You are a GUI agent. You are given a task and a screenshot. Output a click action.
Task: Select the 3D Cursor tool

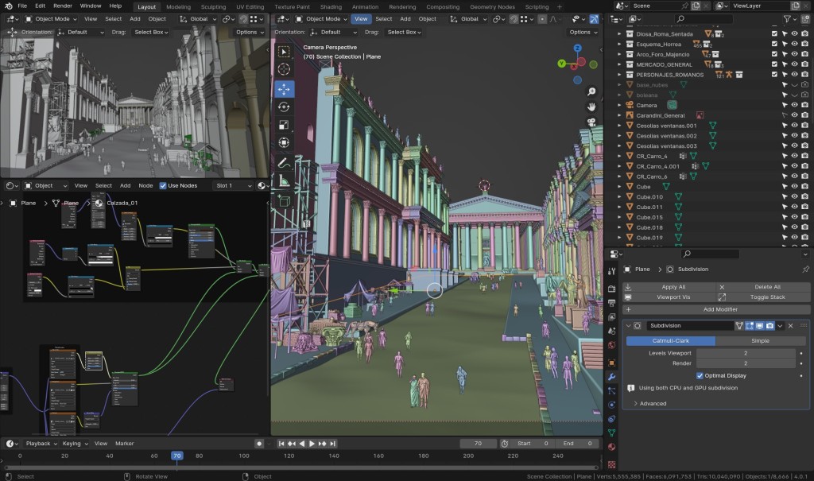[284, 70]
